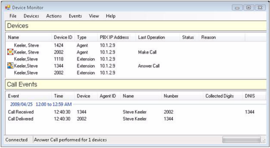The width and height of the screenshot is (270, 148).
Task: Click the Time column header in Call Events
Action: (63, 96)
